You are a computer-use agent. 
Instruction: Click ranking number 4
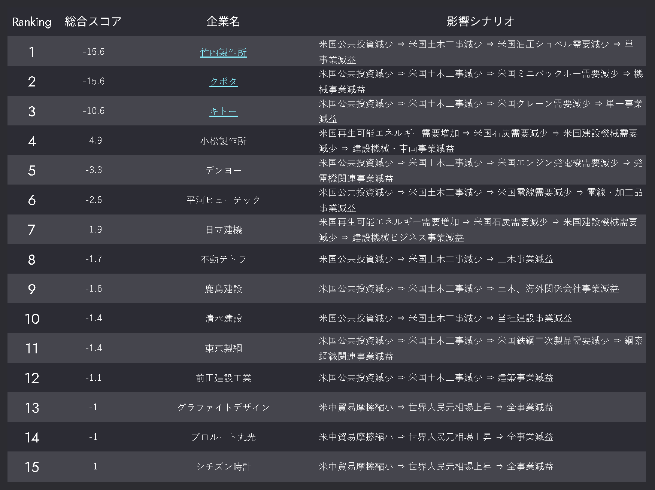coord(32,141)
